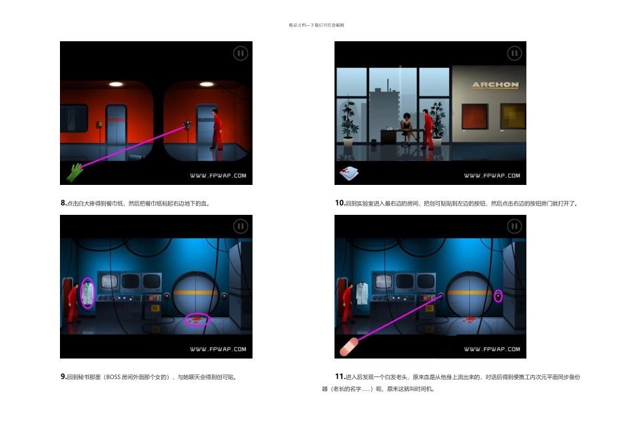This screenshot has width=633, height=447.
Task: Click step 10 caption about 回到实验室
Action: pyautogui.click(x=456, y=203)
